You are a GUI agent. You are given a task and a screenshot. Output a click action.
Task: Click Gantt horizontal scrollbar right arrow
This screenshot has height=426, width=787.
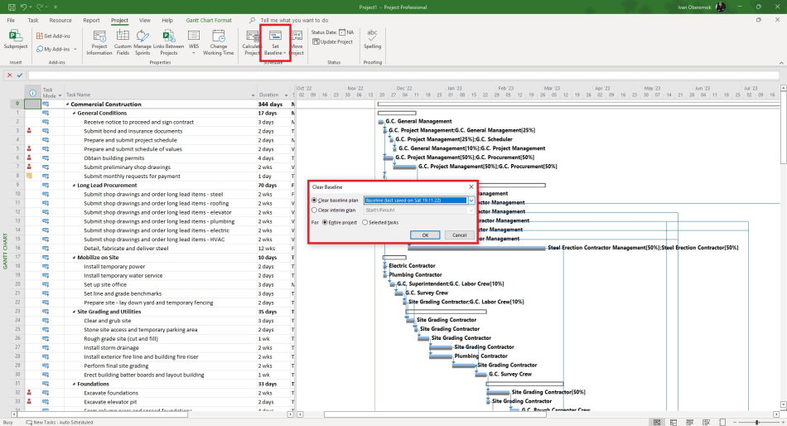(777, 414)
